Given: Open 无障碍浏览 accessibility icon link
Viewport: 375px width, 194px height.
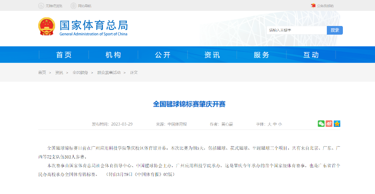Looking at the screenshot, I should point(41,6).
